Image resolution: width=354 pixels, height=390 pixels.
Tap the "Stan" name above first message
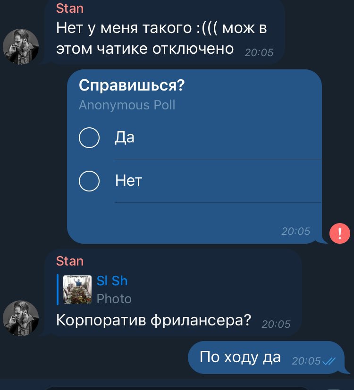point(70,8)
